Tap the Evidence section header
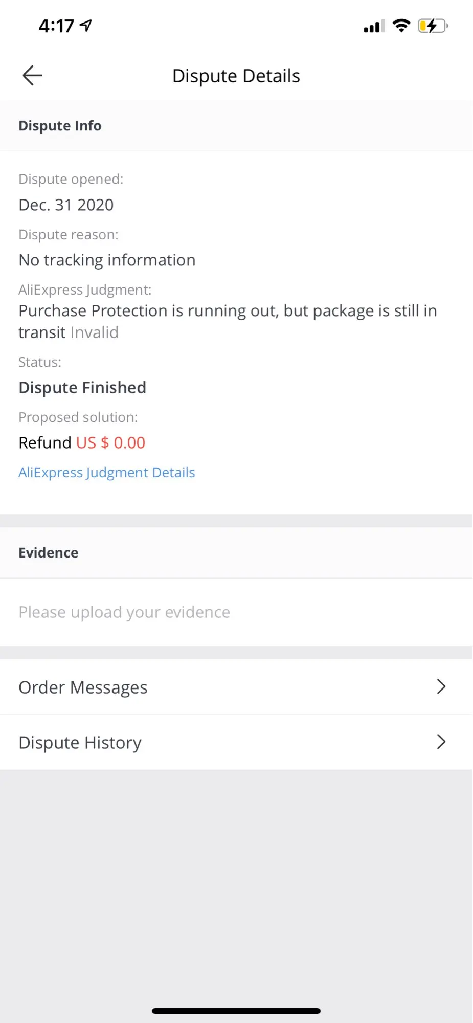The width and height of the screenshot is (473, 1023). click(x=49, y=552)
